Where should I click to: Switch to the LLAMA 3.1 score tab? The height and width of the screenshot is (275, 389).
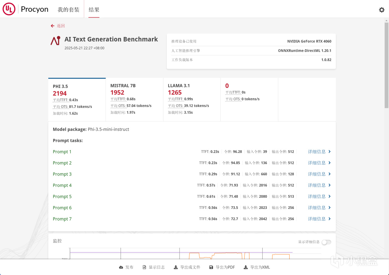point(192,100)
